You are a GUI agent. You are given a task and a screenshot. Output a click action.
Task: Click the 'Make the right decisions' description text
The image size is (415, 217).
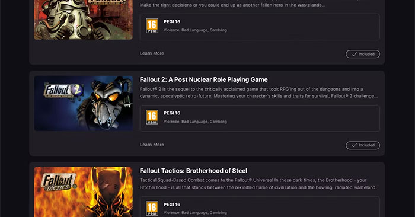pos(232,5)
